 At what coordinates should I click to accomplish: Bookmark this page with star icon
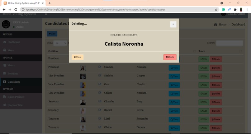coord(216,10)
